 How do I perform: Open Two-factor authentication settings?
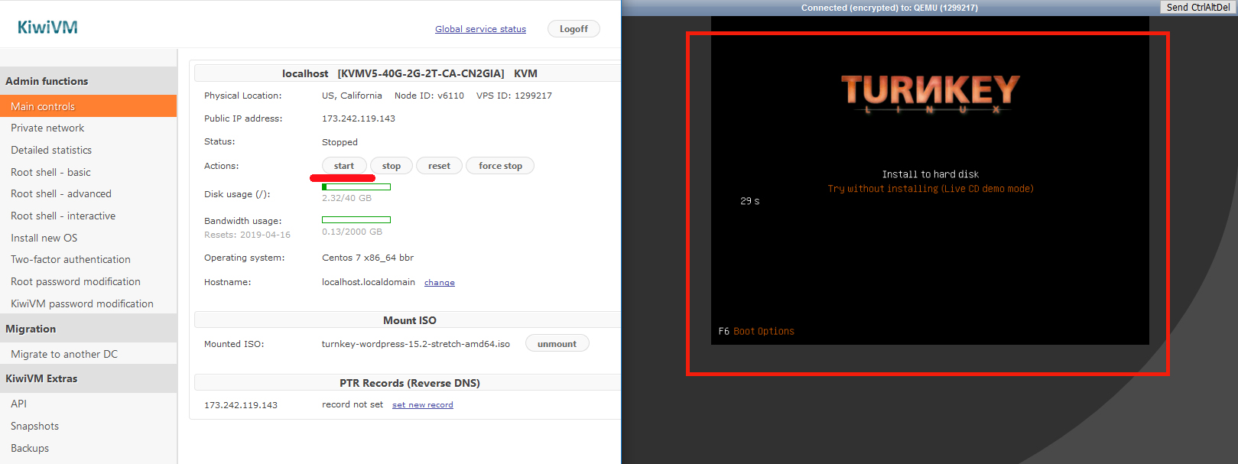(x=70, y=259)
